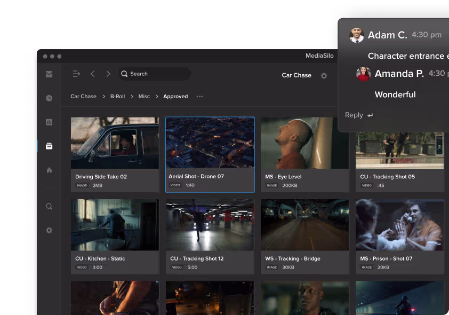Navigate to B-Roll breadcrumb folder
The height and width of the screenshot is (315, 449).
(118, 97)
